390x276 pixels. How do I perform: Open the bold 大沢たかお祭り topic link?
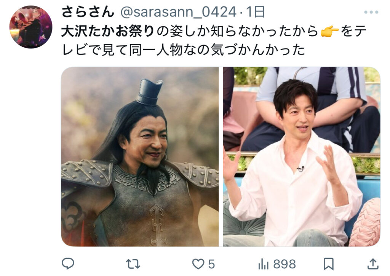(x=108, y=31)
